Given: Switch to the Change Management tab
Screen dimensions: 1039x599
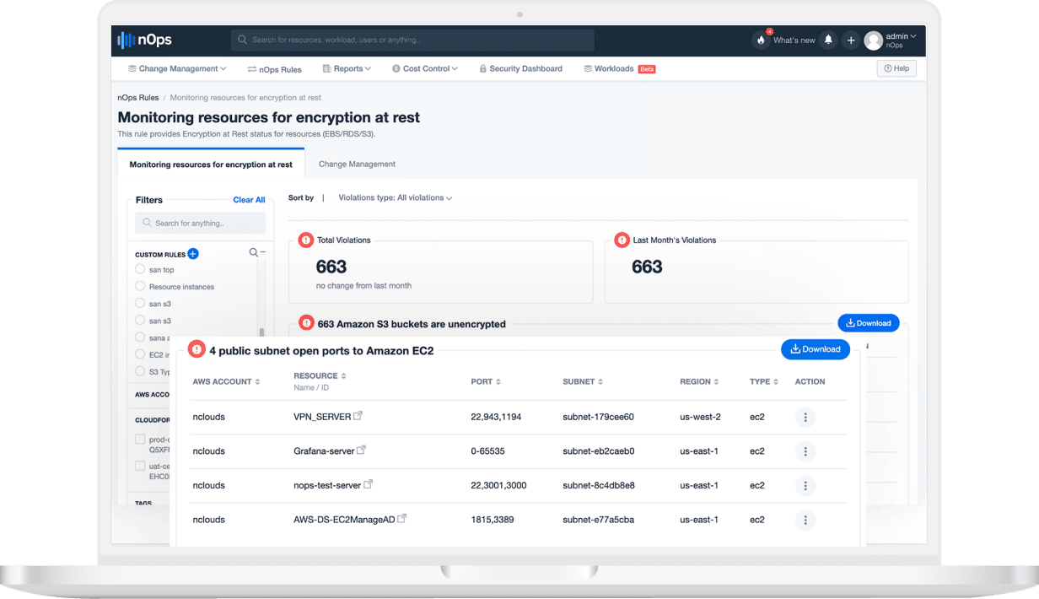Looking at the screenshot, I should 357,165.
